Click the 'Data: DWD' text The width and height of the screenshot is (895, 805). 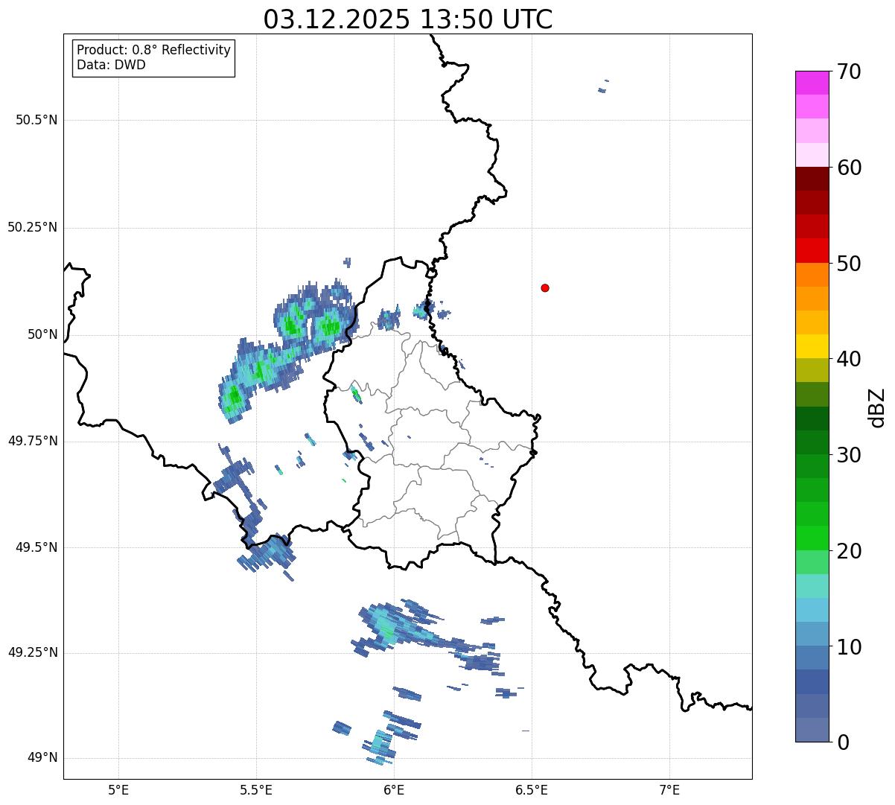(111, 65)
